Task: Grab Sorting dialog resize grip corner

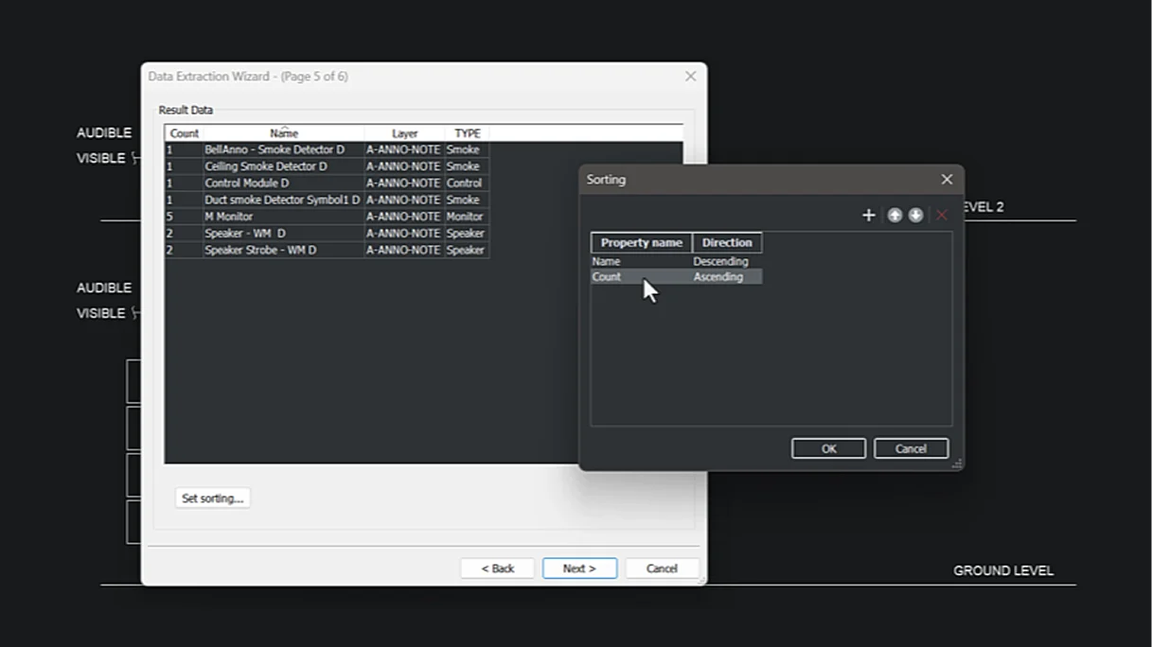Action: click(957, 463)
